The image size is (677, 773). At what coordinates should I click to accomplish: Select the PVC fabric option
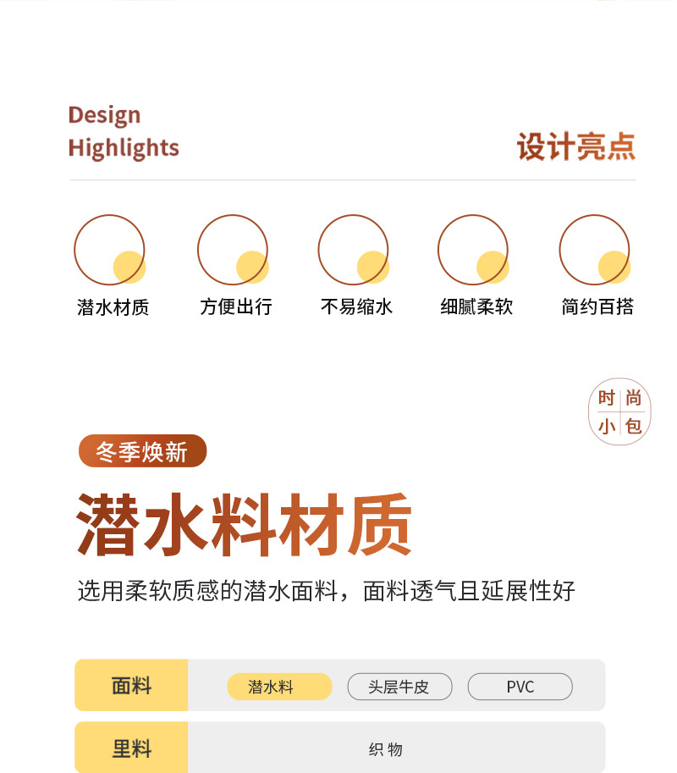520,687
